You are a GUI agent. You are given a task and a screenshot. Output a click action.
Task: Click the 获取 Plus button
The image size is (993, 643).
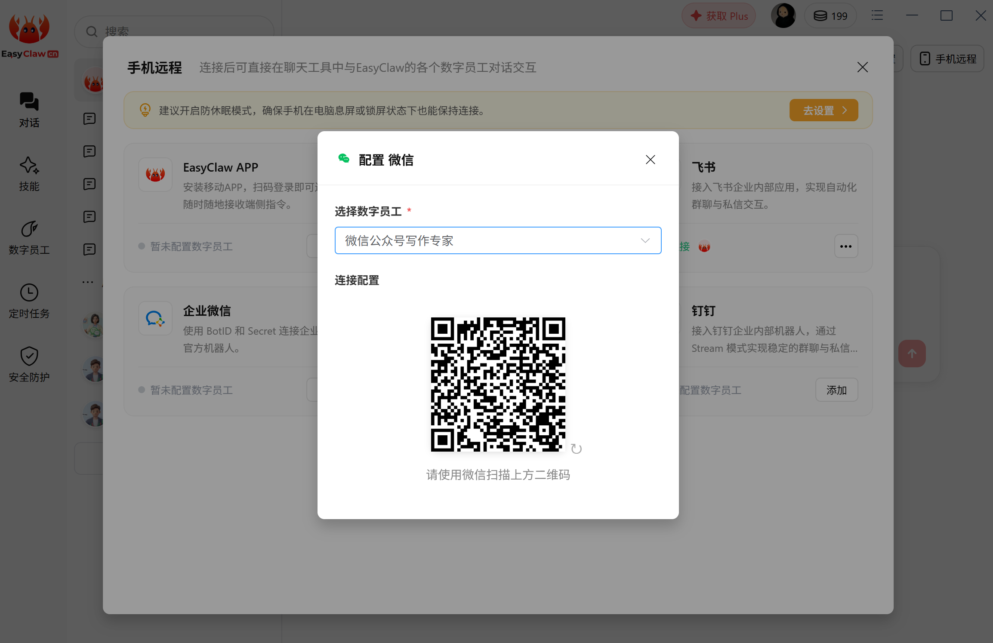pos(719,16)
